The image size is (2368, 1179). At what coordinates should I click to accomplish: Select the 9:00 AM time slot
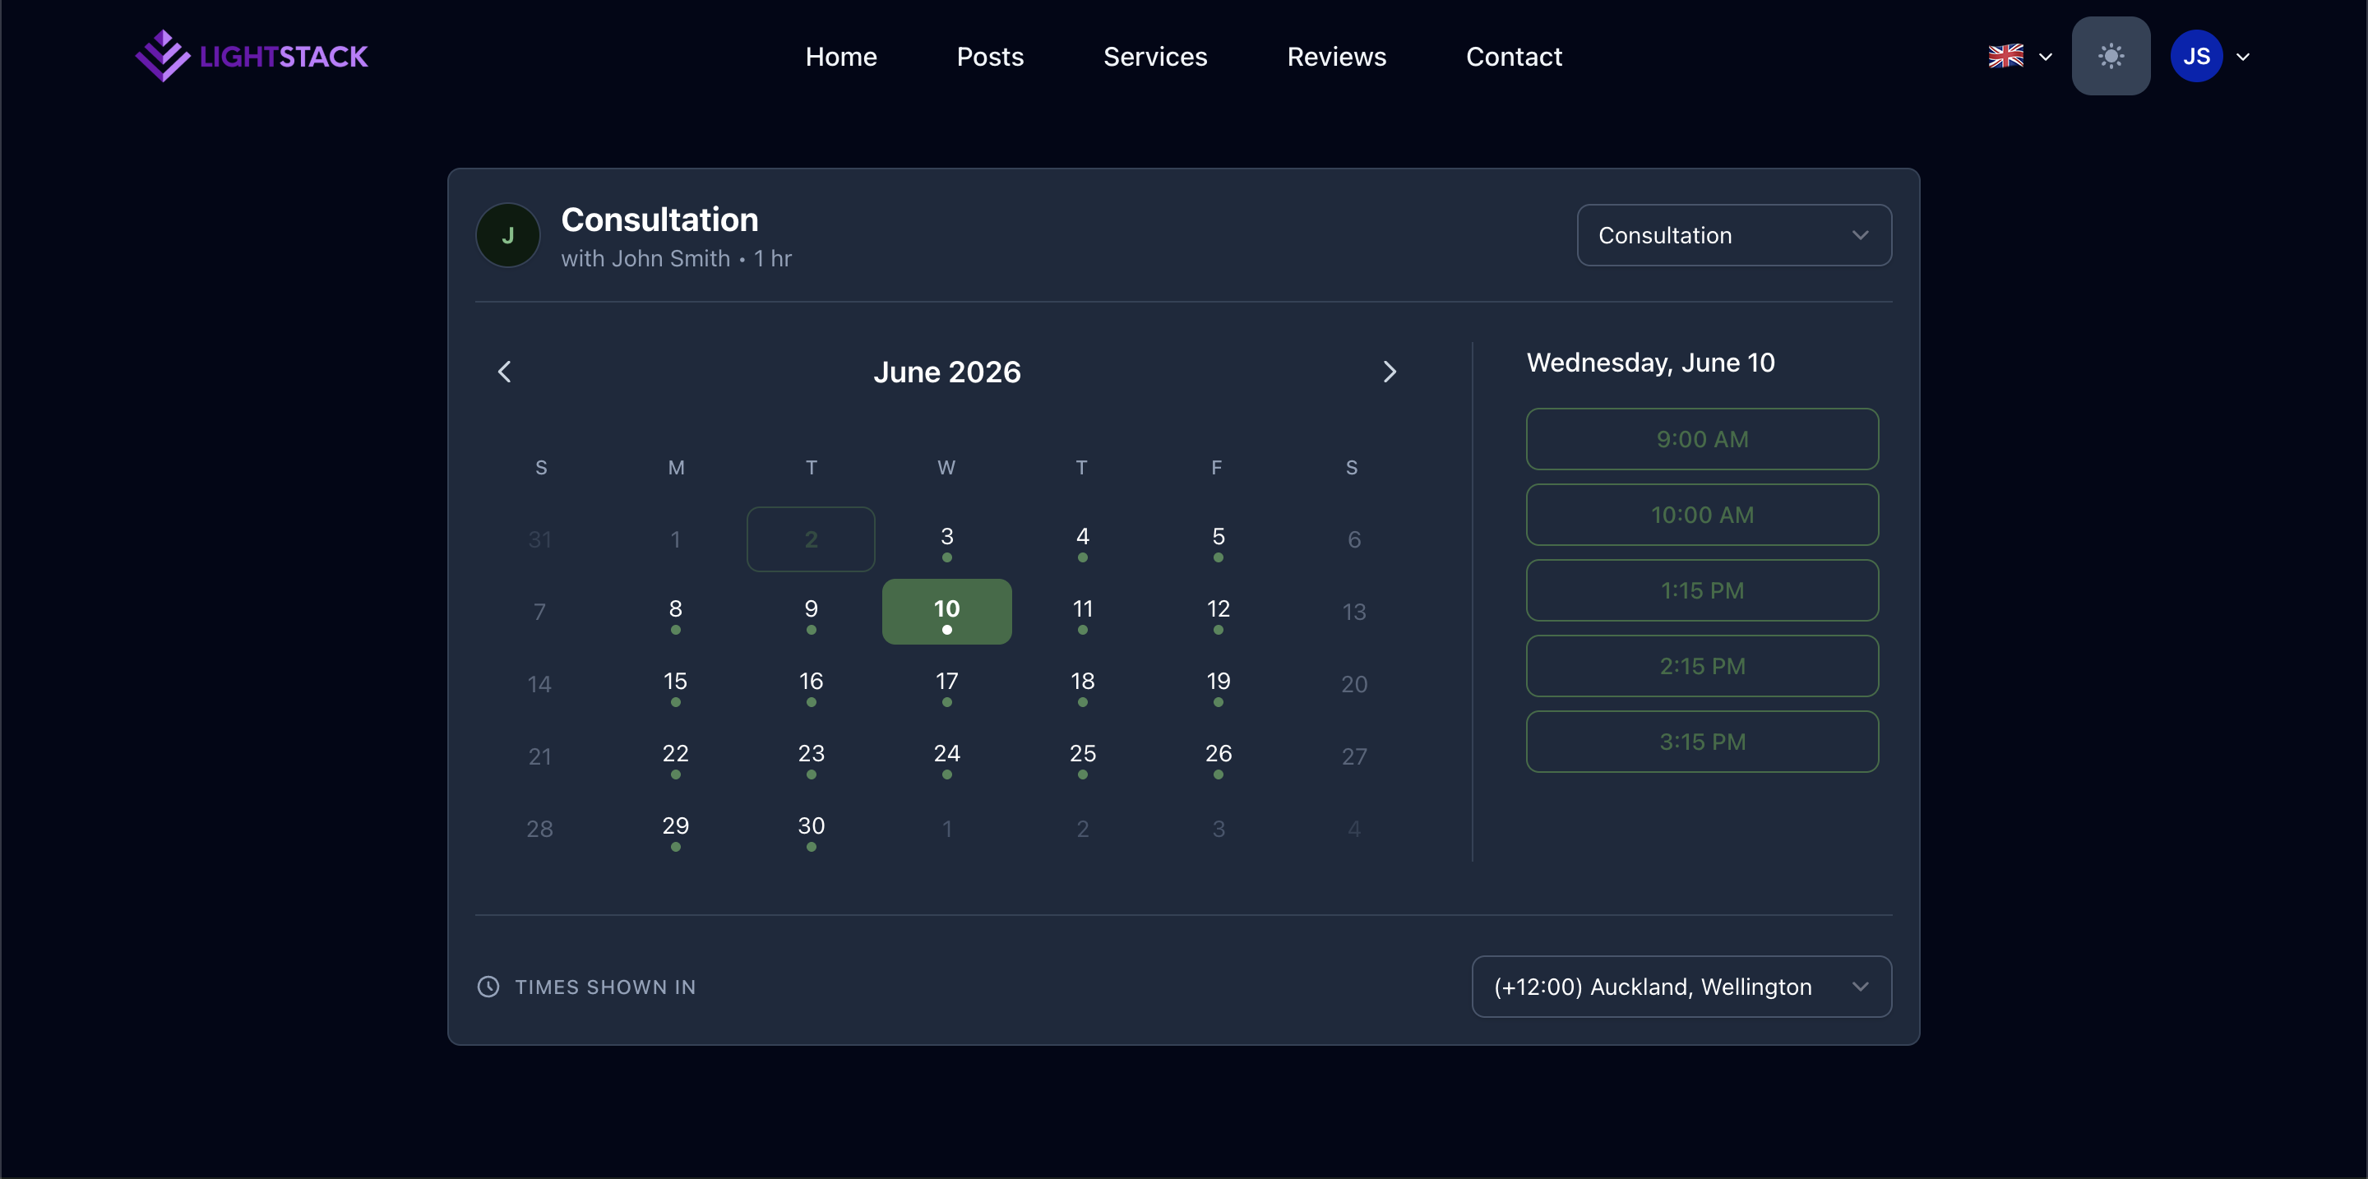(x=1701, y=439)
